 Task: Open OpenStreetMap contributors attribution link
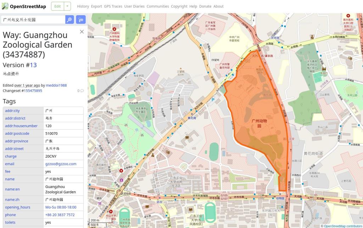pyautogui.click(x=343, y=226)
